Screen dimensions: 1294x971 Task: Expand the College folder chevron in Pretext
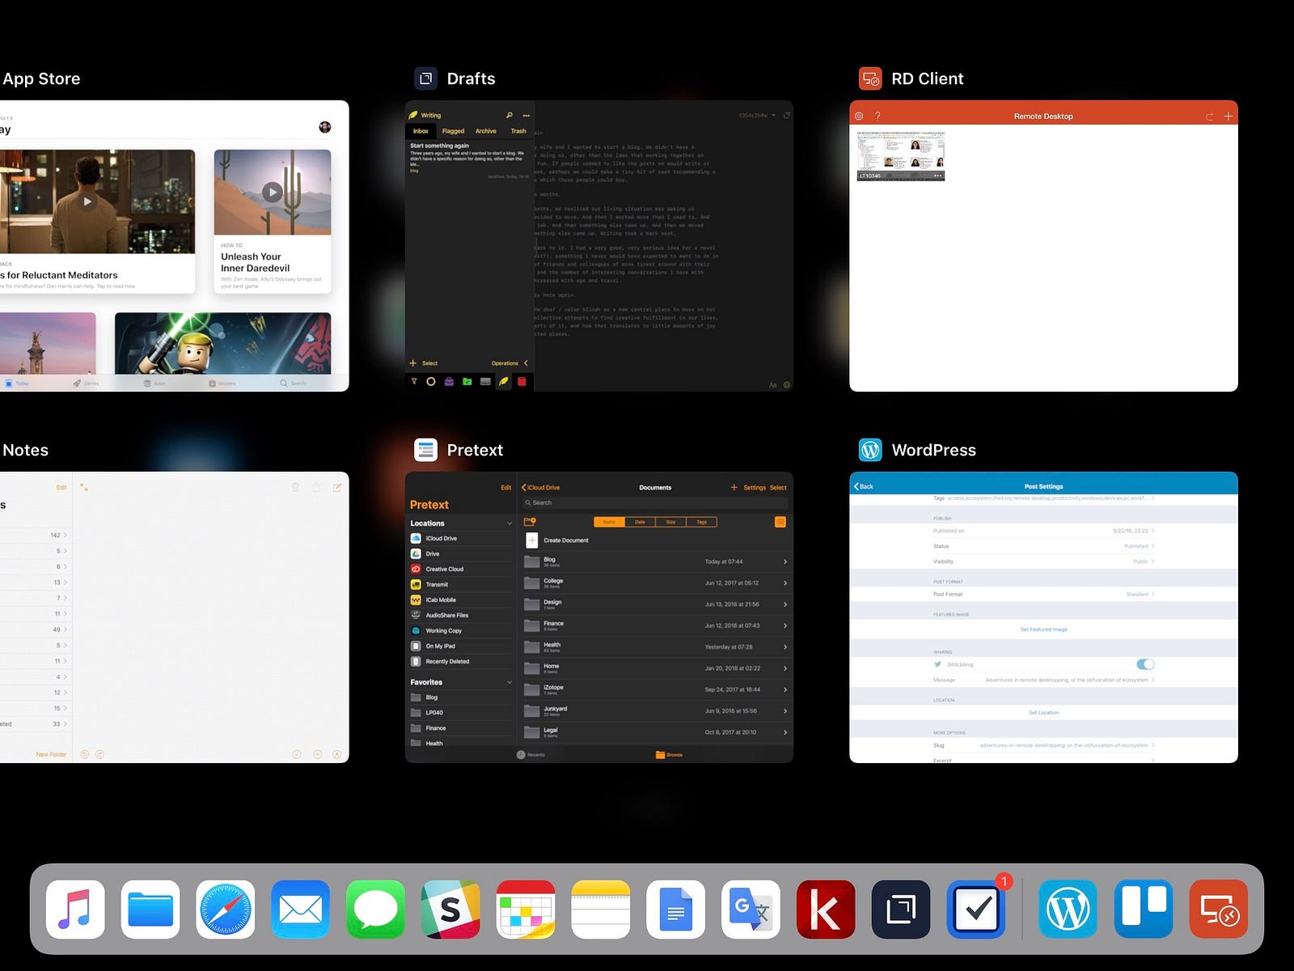pyautogui.click(x=785, y=583)
